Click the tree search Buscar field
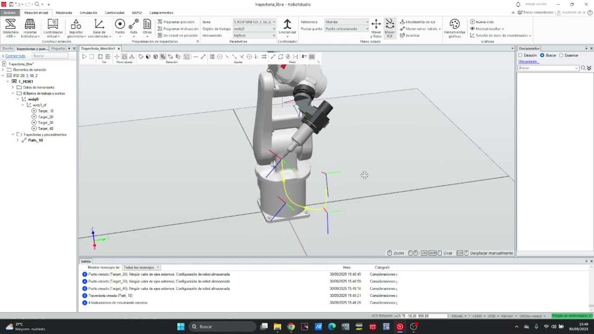 (50, 56)
